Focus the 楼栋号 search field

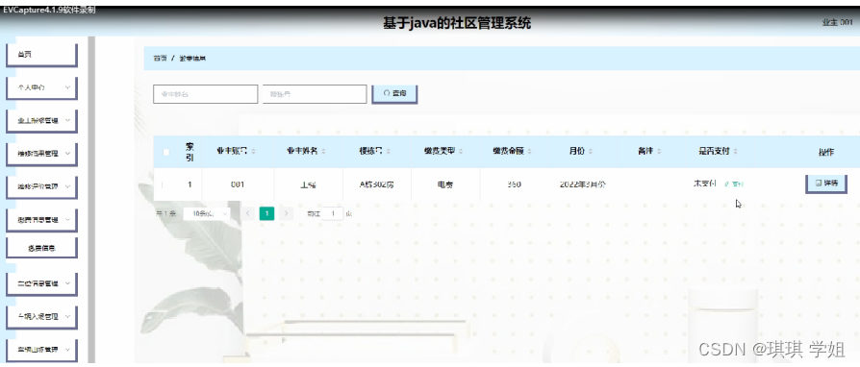pos(315,94)
